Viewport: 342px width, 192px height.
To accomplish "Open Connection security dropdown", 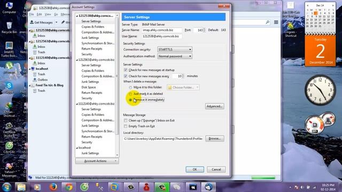I will pyautogui.click(x=175, y=50).
